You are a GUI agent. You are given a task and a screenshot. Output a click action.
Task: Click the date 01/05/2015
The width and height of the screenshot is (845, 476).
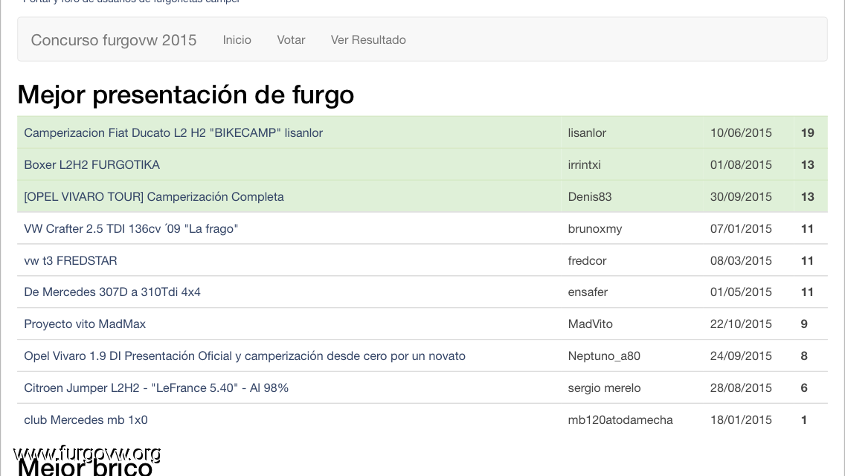coord(741,292)
